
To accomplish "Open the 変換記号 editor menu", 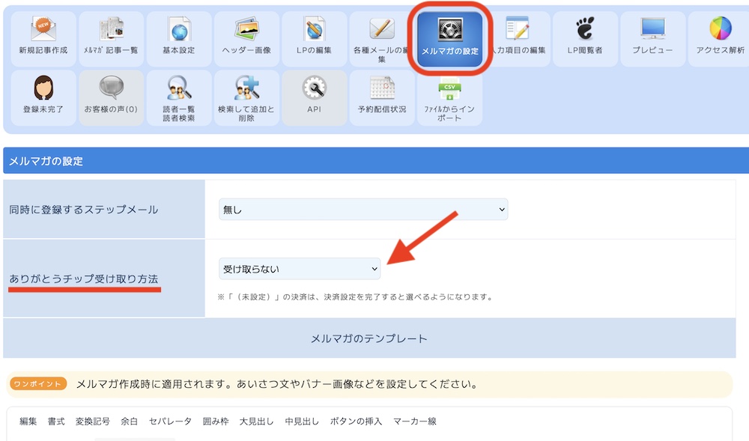I will [x=93, y=422].
